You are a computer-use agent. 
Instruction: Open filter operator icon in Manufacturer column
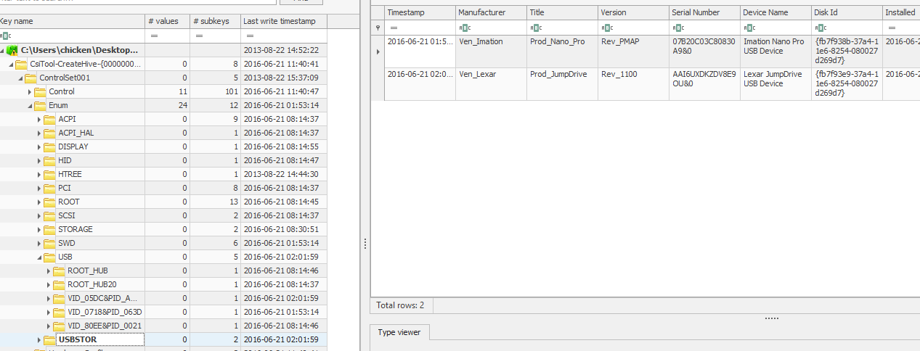(464, 28)
